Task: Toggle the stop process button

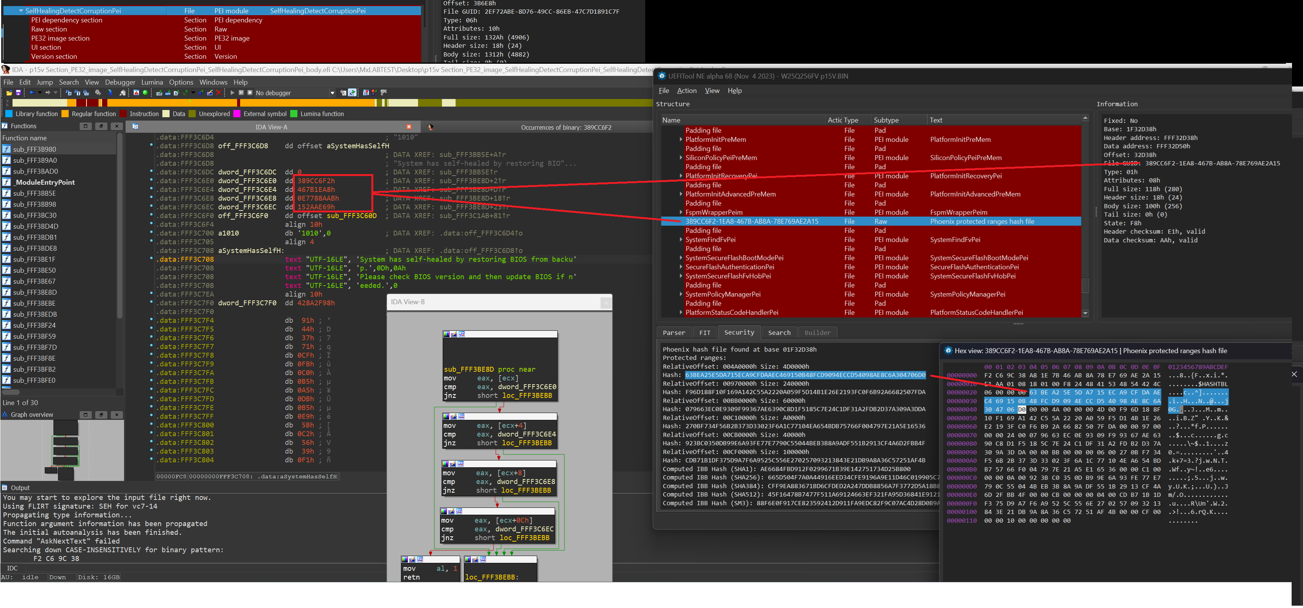Action: pos(250,93)
